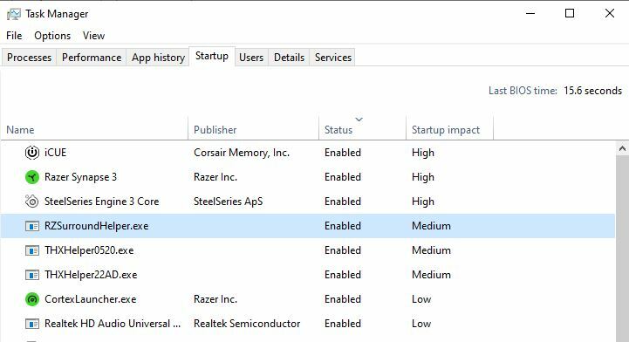Click the 15.6 seconds BIOS time value
629x342 pixels.
[592, 91]
